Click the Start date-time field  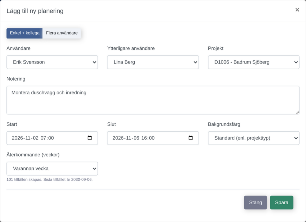(x=52, y=138)
